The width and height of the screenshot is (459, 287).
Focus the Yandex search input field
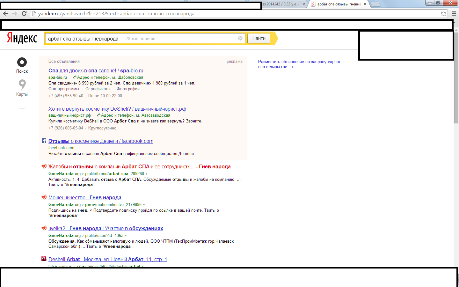coord(145,39)
